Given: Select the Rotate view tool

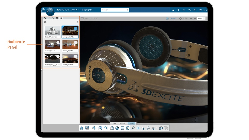Looking at the screenshot, I should [x=143, y=128].
